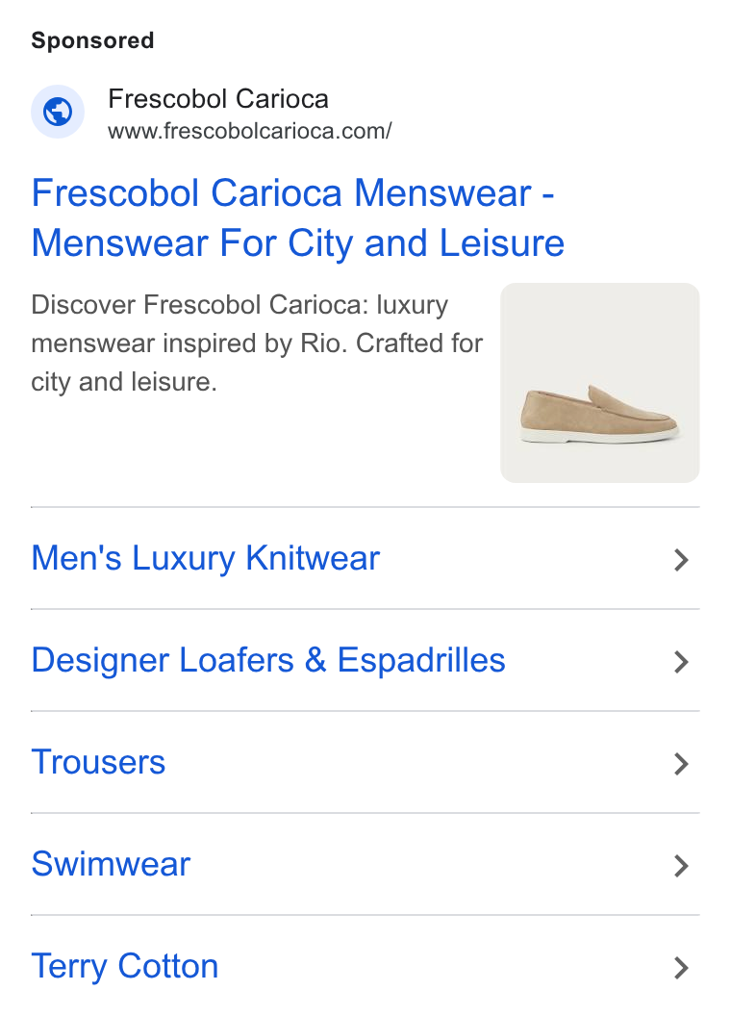Click the 'inspired by Rio' description line
This screenshot has height=1016, width=731.
click(257, 344)
